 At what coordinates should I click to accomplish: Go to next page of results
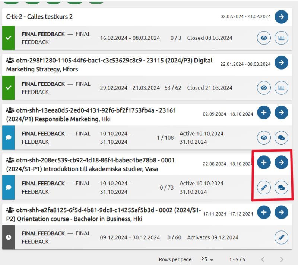pos(282,259)
